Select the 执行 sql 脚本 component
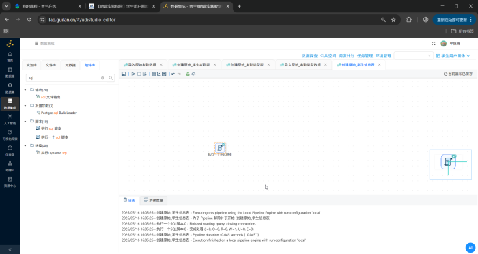Viewport: 478px width, 254px height. [x=48, y=128]
